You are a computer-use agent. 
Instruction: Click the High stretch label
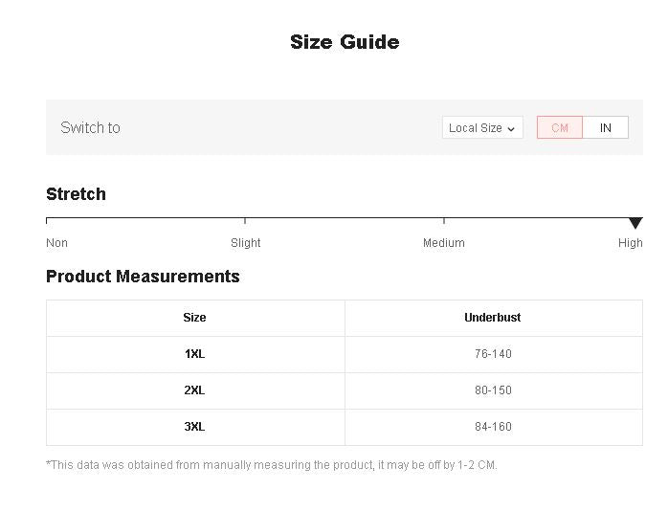pos(631,243)
